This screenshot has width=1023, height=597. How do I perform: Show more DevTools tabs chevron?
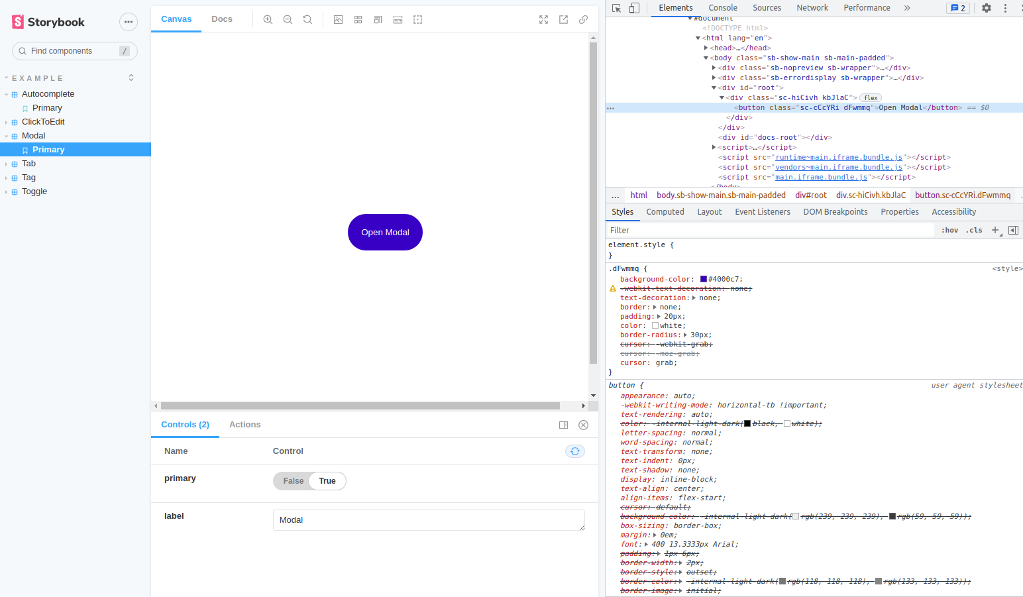tap(907, 8)
